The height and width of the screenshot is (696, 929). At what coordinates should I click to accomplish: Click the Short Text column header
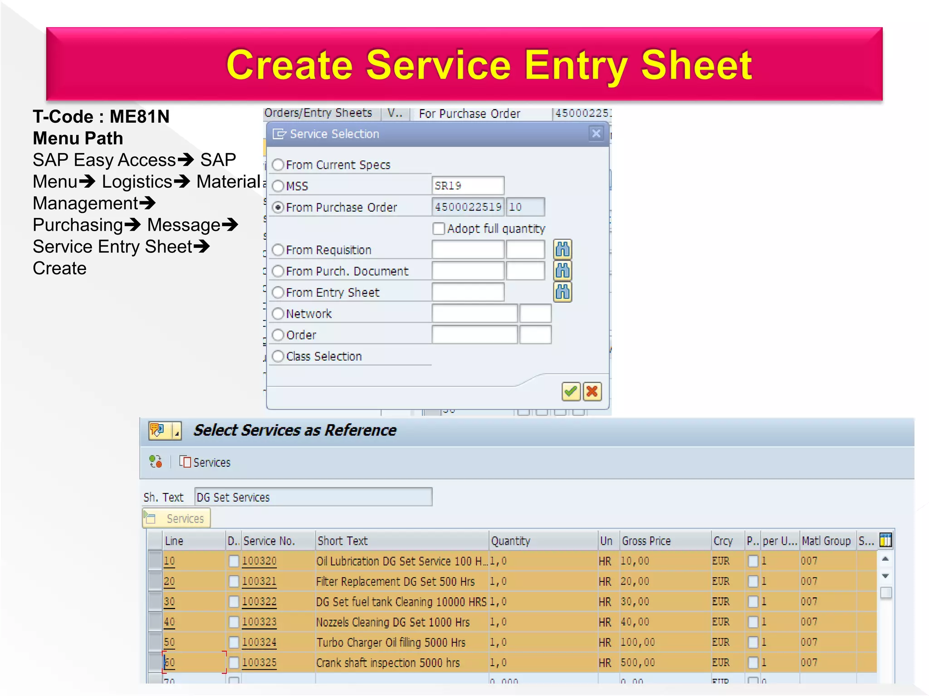pyautogui.click(x=402, y=541)
